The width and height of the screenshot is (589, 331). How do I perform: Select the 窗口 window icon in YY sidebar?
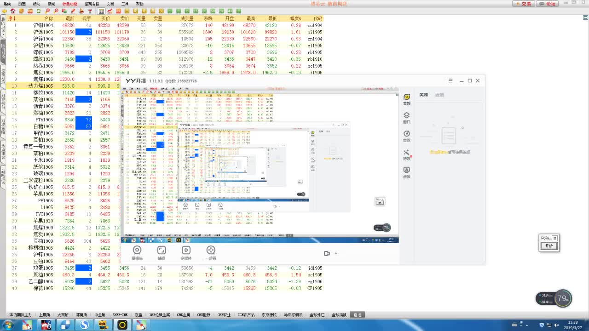coord(407,118)
